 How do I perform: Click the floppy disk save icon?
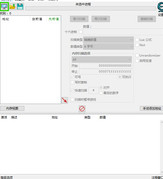click(x=20, y=7)
